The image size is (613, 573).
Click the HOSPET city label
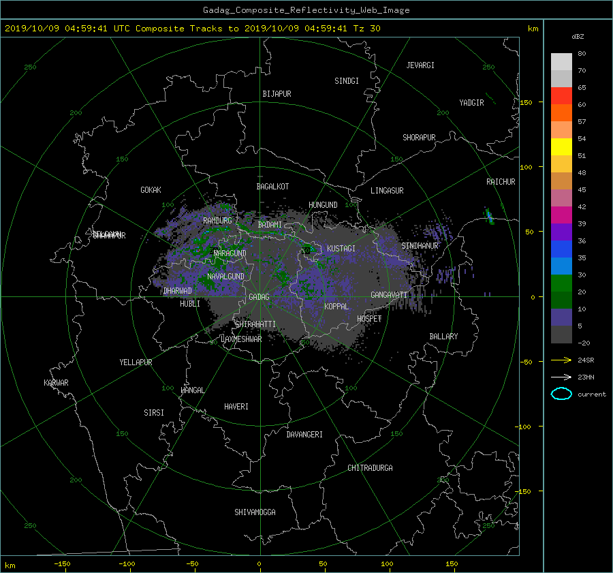[369, 319]
